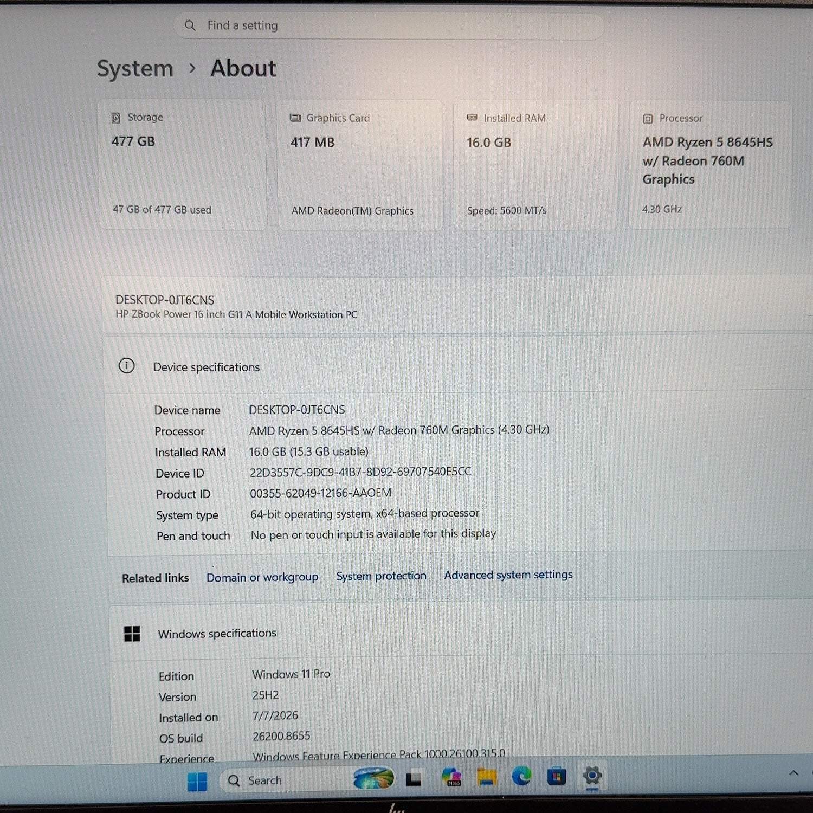Click the Installed RAM chip icon

click(472, 118)
